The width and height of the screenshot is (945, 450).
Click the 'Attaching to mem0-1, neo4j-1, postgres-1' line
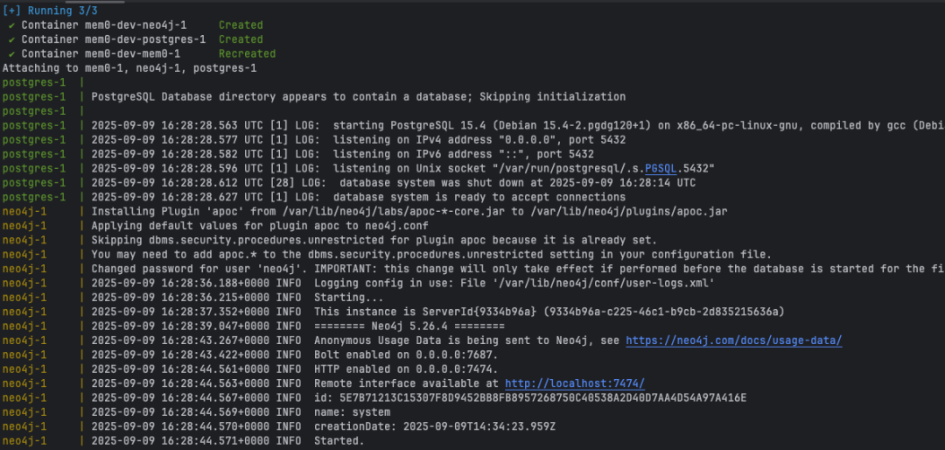(x=129, y=68)
